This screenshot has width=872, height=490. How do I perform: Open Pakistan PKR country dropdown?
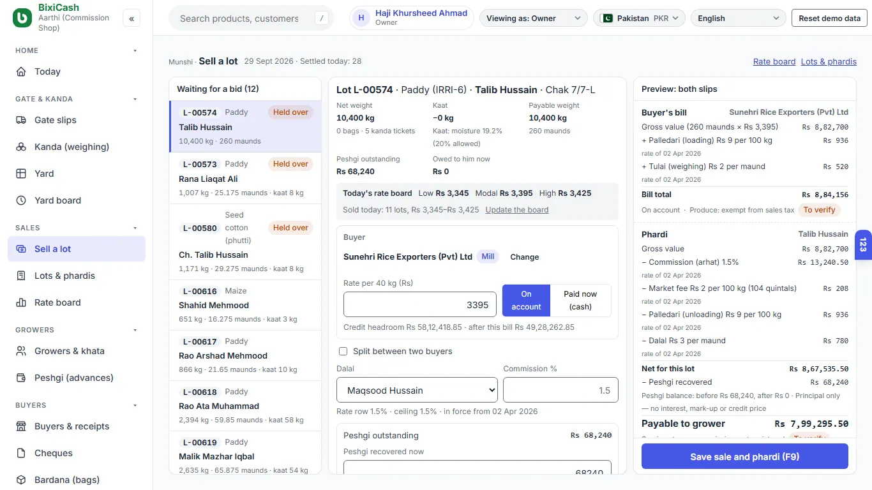coord(639,19)
